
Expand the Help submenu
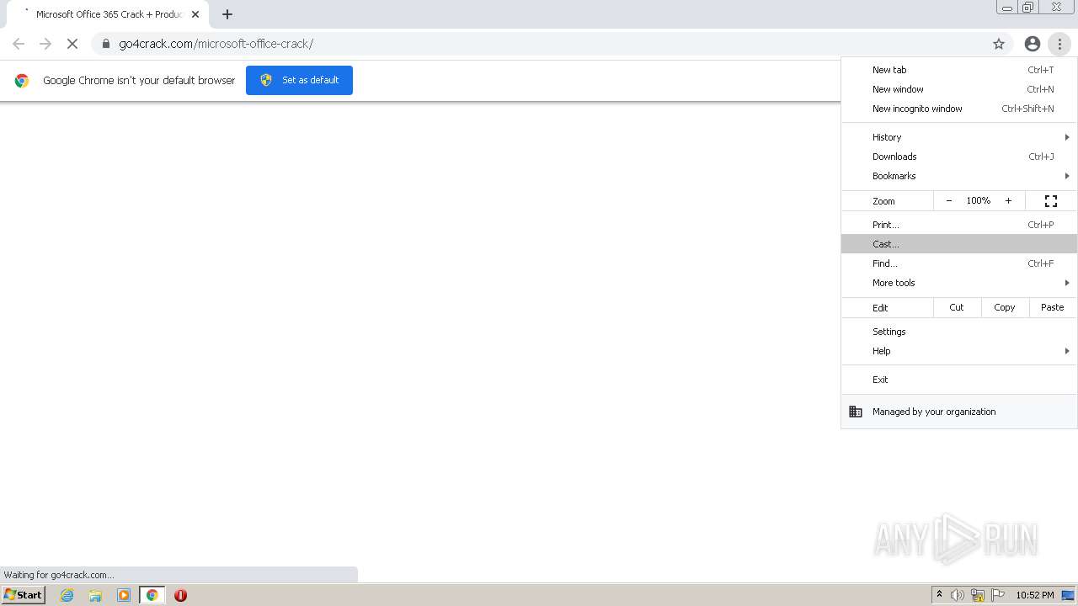pyautogui.click(x=959, y=351)
